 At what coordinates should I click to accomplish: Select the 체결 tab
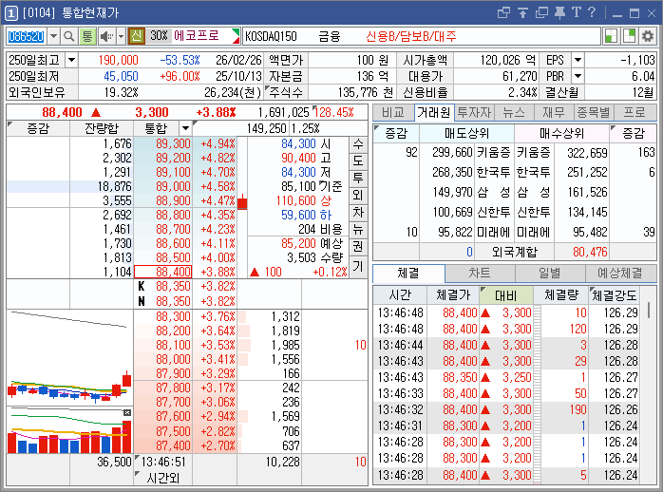[408, 274]
